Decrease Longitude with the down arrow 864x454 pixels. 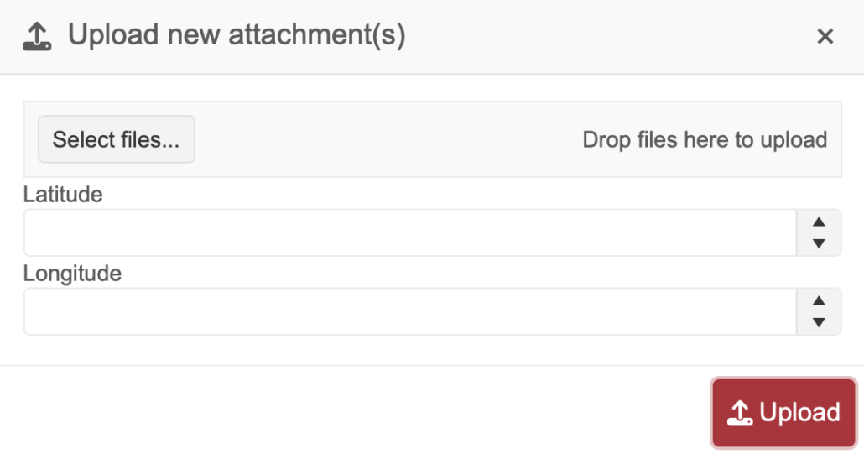(x=819, y=322)
